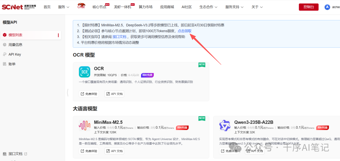Click the red 控制台 button
This screenshot has width=340, height=161.
coord(309,7)
